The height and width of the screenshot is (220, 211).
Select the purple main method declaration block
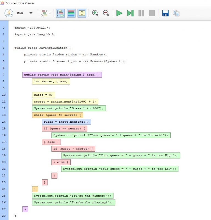pos(62,75)
